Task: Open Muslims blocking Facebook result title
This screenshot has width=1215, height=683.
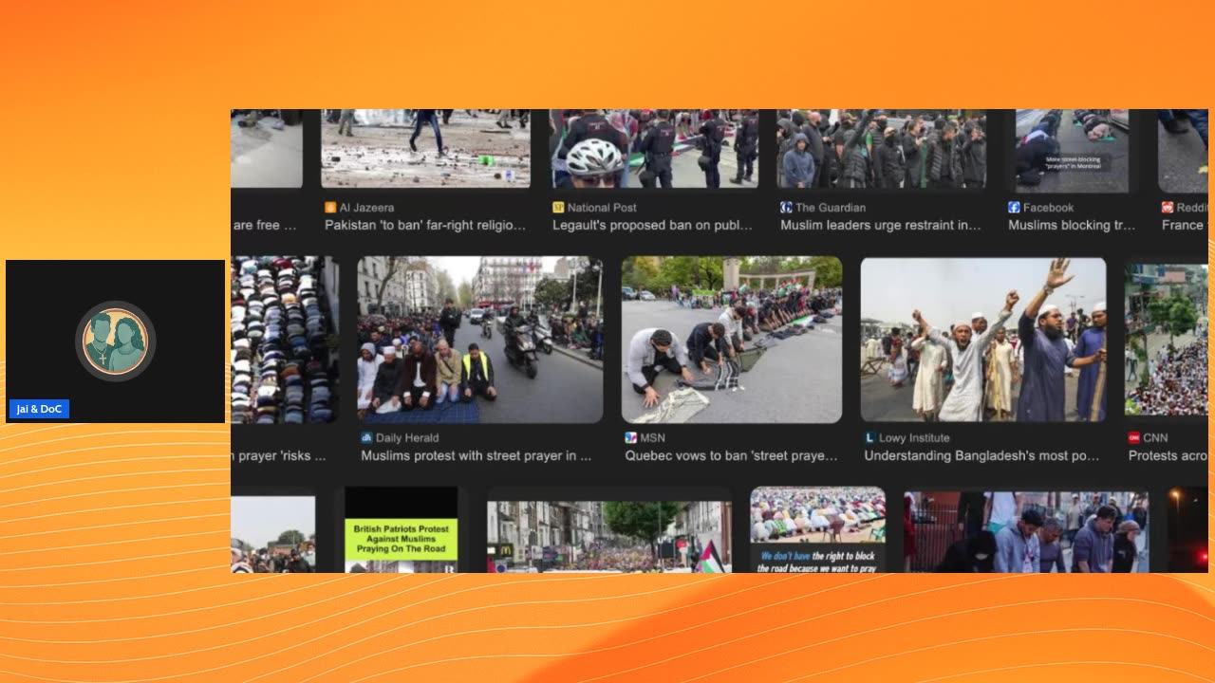Action: (1072, 225)
